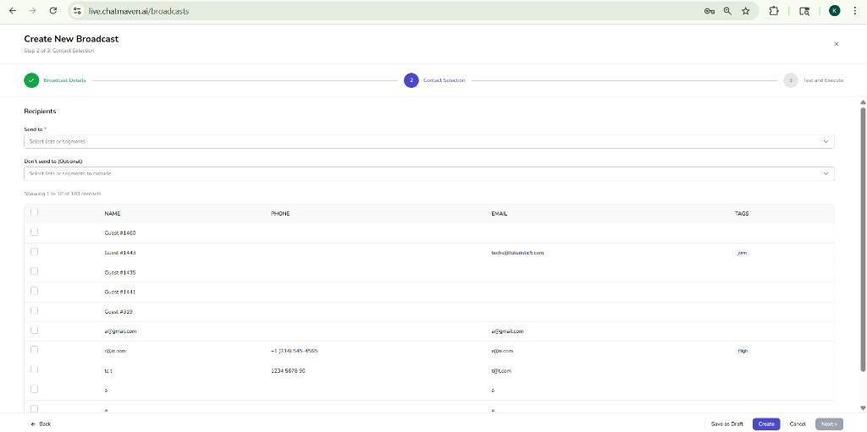Open the zoom magnifier icon

727,11
